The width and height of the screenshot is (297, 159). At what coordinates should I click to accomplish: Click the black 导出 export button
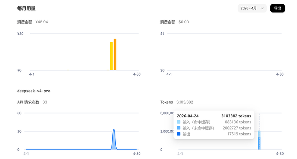click(278, 8)
